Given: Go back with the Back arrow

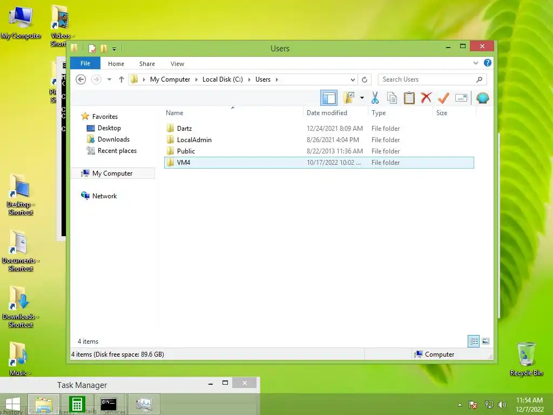Looking at the screenshot, I should pos(81,79).
